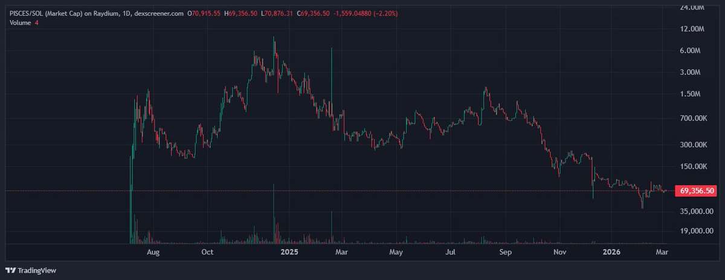Click the 19,000.00 price axis label

(697, 231)
